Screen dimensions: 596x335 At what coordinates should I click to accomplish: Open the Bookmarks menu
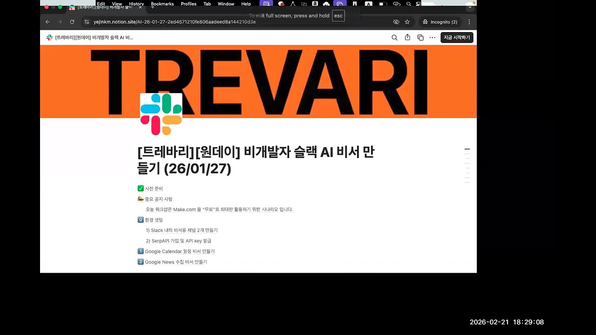pos(162,4)
